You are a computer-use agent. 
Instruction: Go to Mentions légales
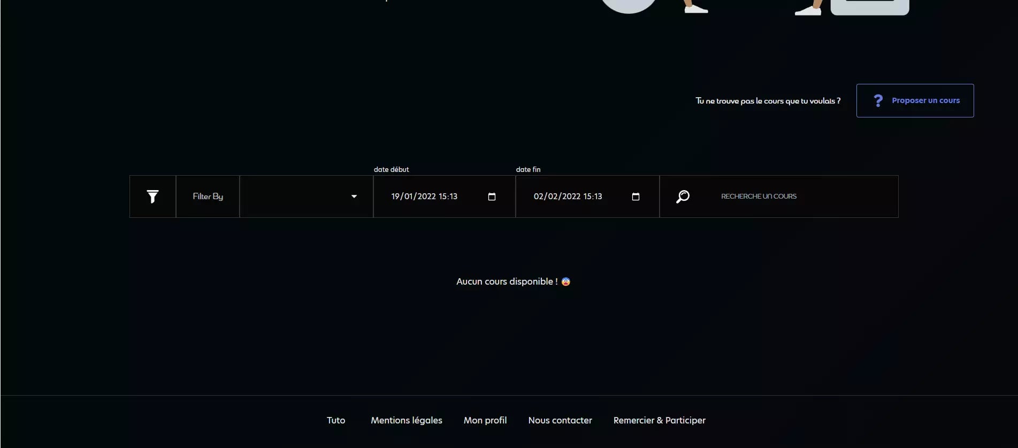407,420
